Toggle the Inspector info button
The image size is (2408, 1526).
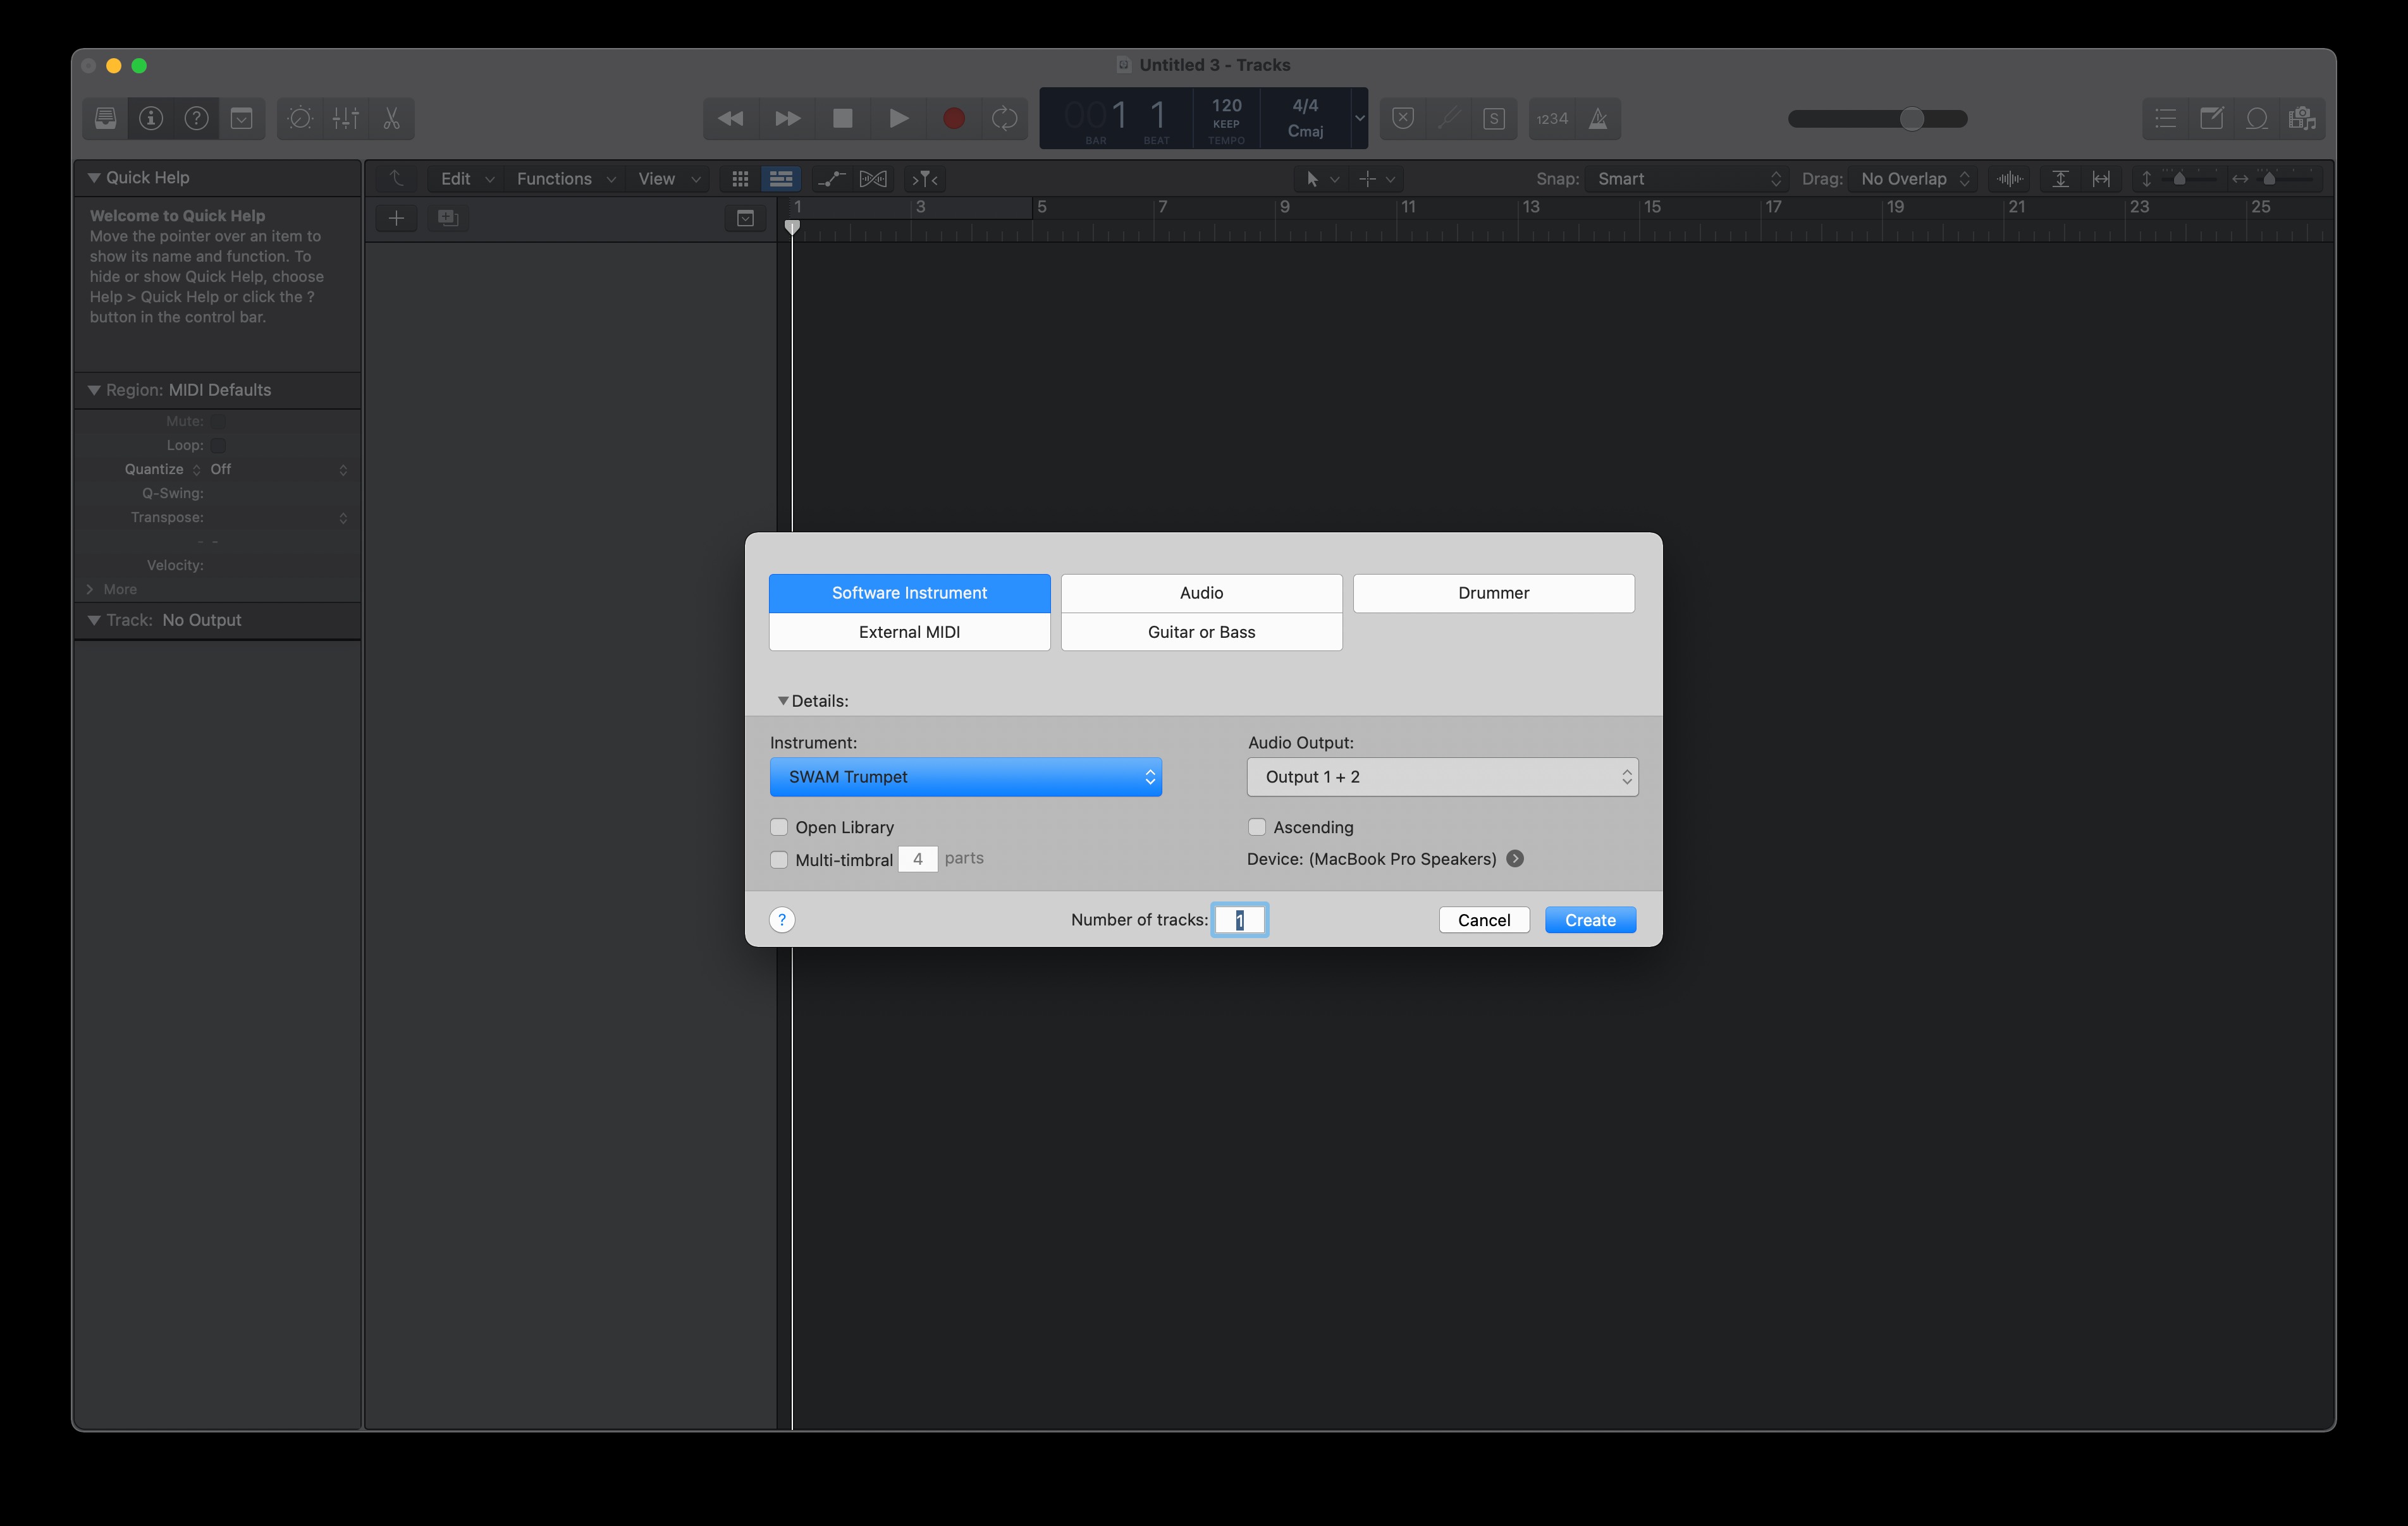point(151,119)
